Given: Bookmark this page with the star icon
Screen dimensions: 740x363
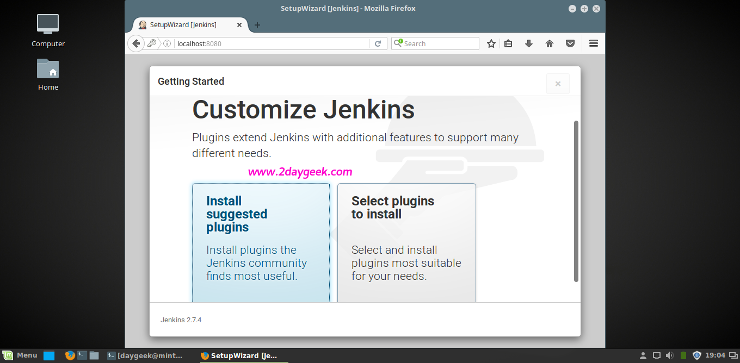Looking at the screenshot, I should [491, 43].
